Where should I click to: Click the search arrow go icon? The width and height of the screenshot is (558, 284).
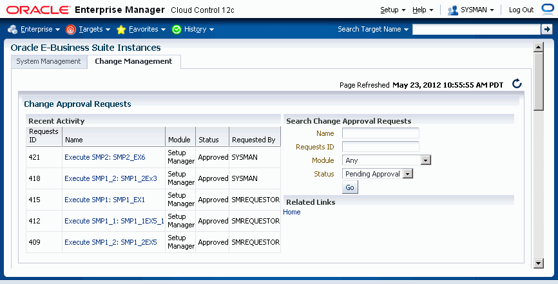coord(546,29)
